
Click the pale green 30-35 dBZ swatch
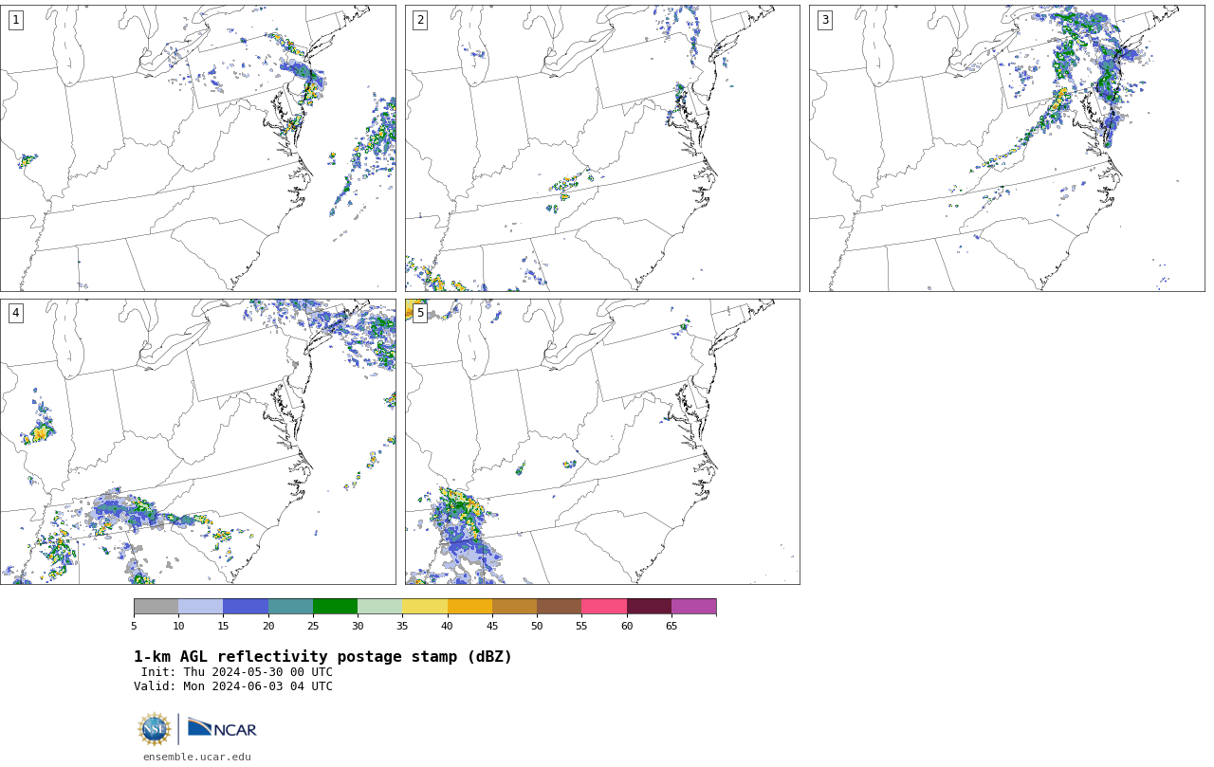(x=380, y=607)
